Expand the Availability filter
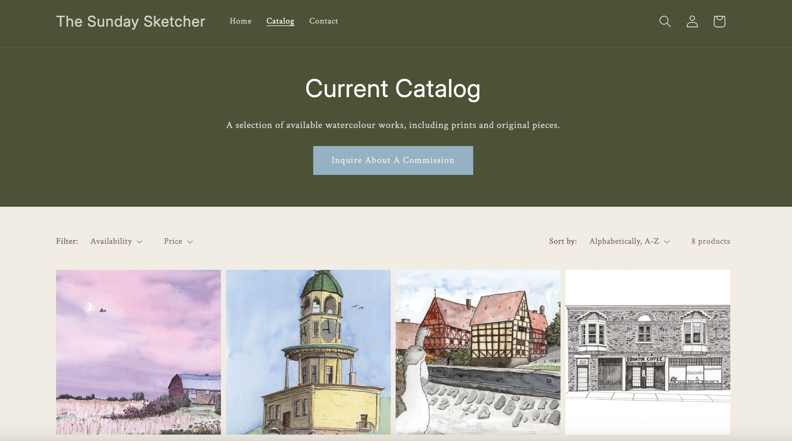The image size is (792, 441). [x=111, y=241]
